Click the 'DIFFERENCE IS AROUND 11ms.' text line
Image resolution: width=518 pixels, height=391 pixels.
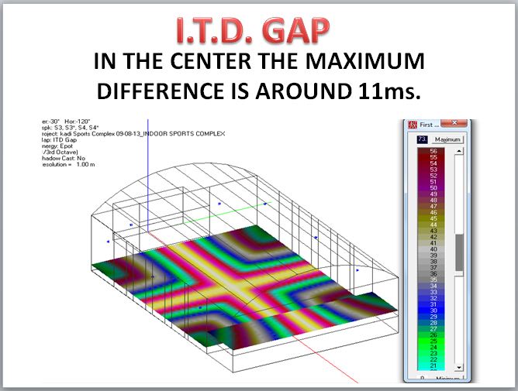click(259, 91)
